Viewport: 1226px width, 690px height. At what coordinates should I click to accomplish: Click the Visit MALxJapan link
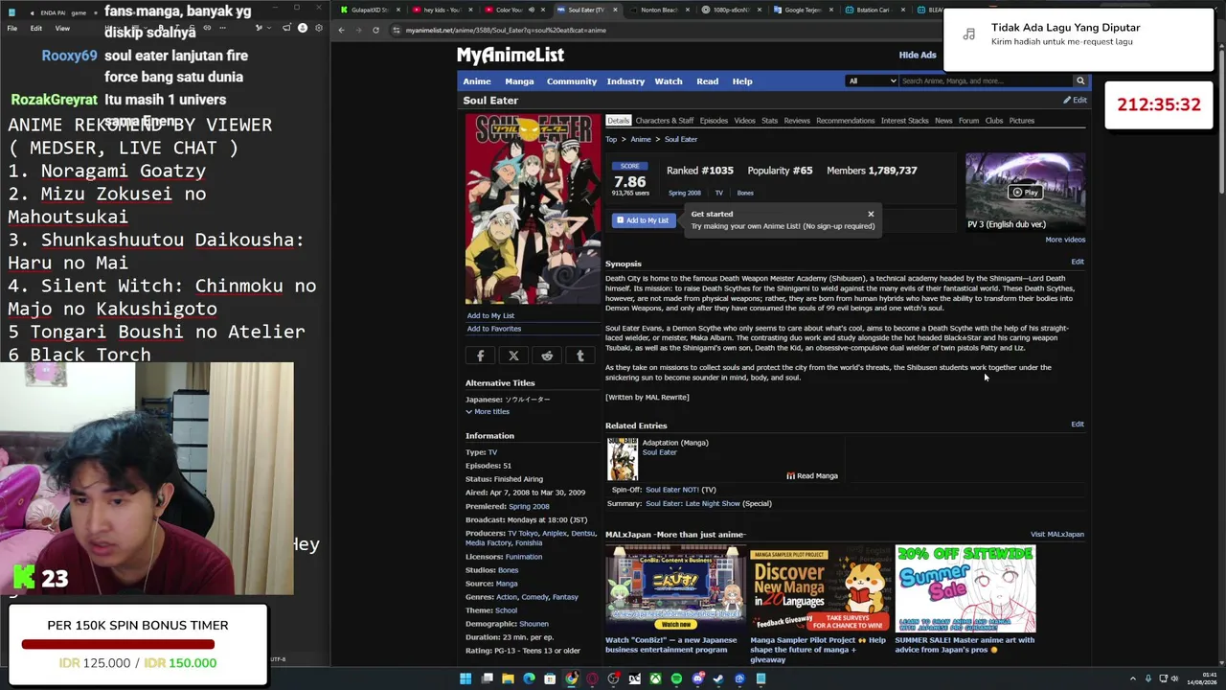tap(1057, 534)
